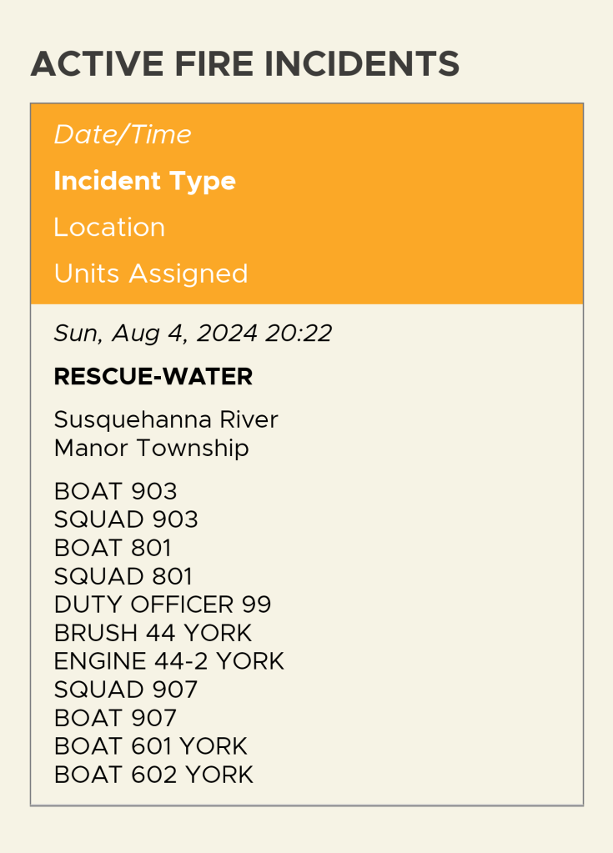Click the Location header label
The width and height of the screenshot is (613, 853).
(109, 228)
